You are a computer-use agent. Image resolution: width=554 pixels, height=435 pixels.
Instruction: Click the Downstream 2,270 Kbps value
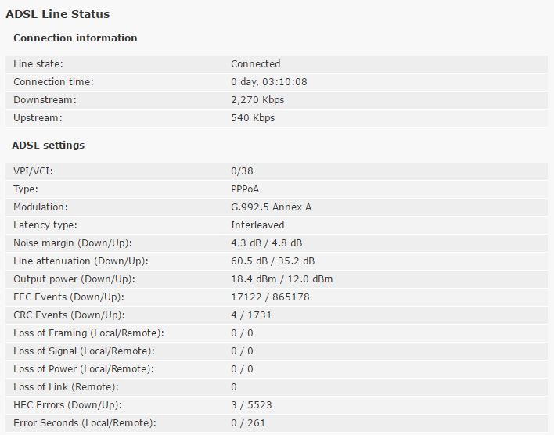click(x=257, y=100)
